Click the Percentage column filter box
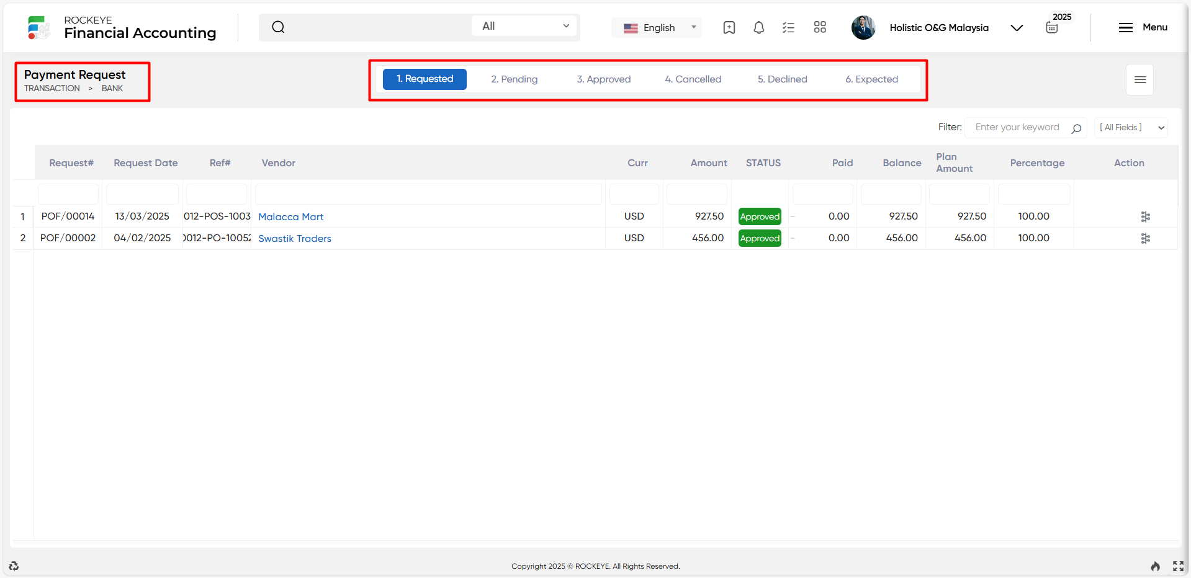The image size is (1191, 578). pos(1034,194)
